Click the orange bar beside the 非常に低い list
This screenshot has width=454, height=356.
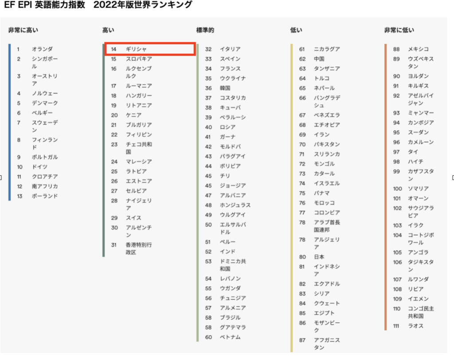[386, 186]
